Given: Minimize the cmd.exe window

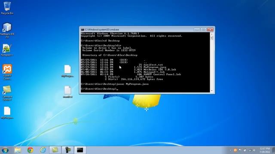Looking at the screenshot, I should click(197, 30).
